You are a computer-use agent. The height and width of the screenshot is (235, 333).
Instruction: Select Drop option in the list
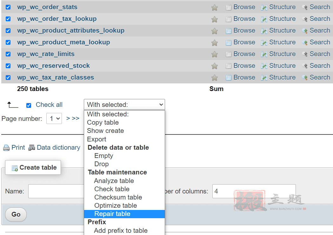coord(124,164)
